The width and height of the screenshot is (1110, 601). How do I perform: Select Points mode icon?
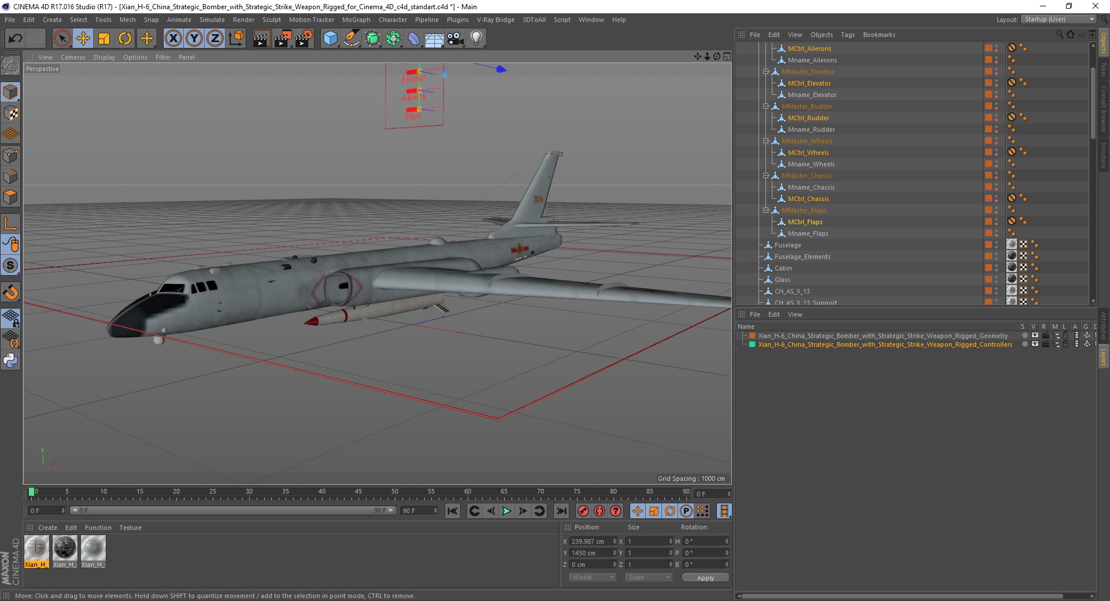(x=10, y=155)
